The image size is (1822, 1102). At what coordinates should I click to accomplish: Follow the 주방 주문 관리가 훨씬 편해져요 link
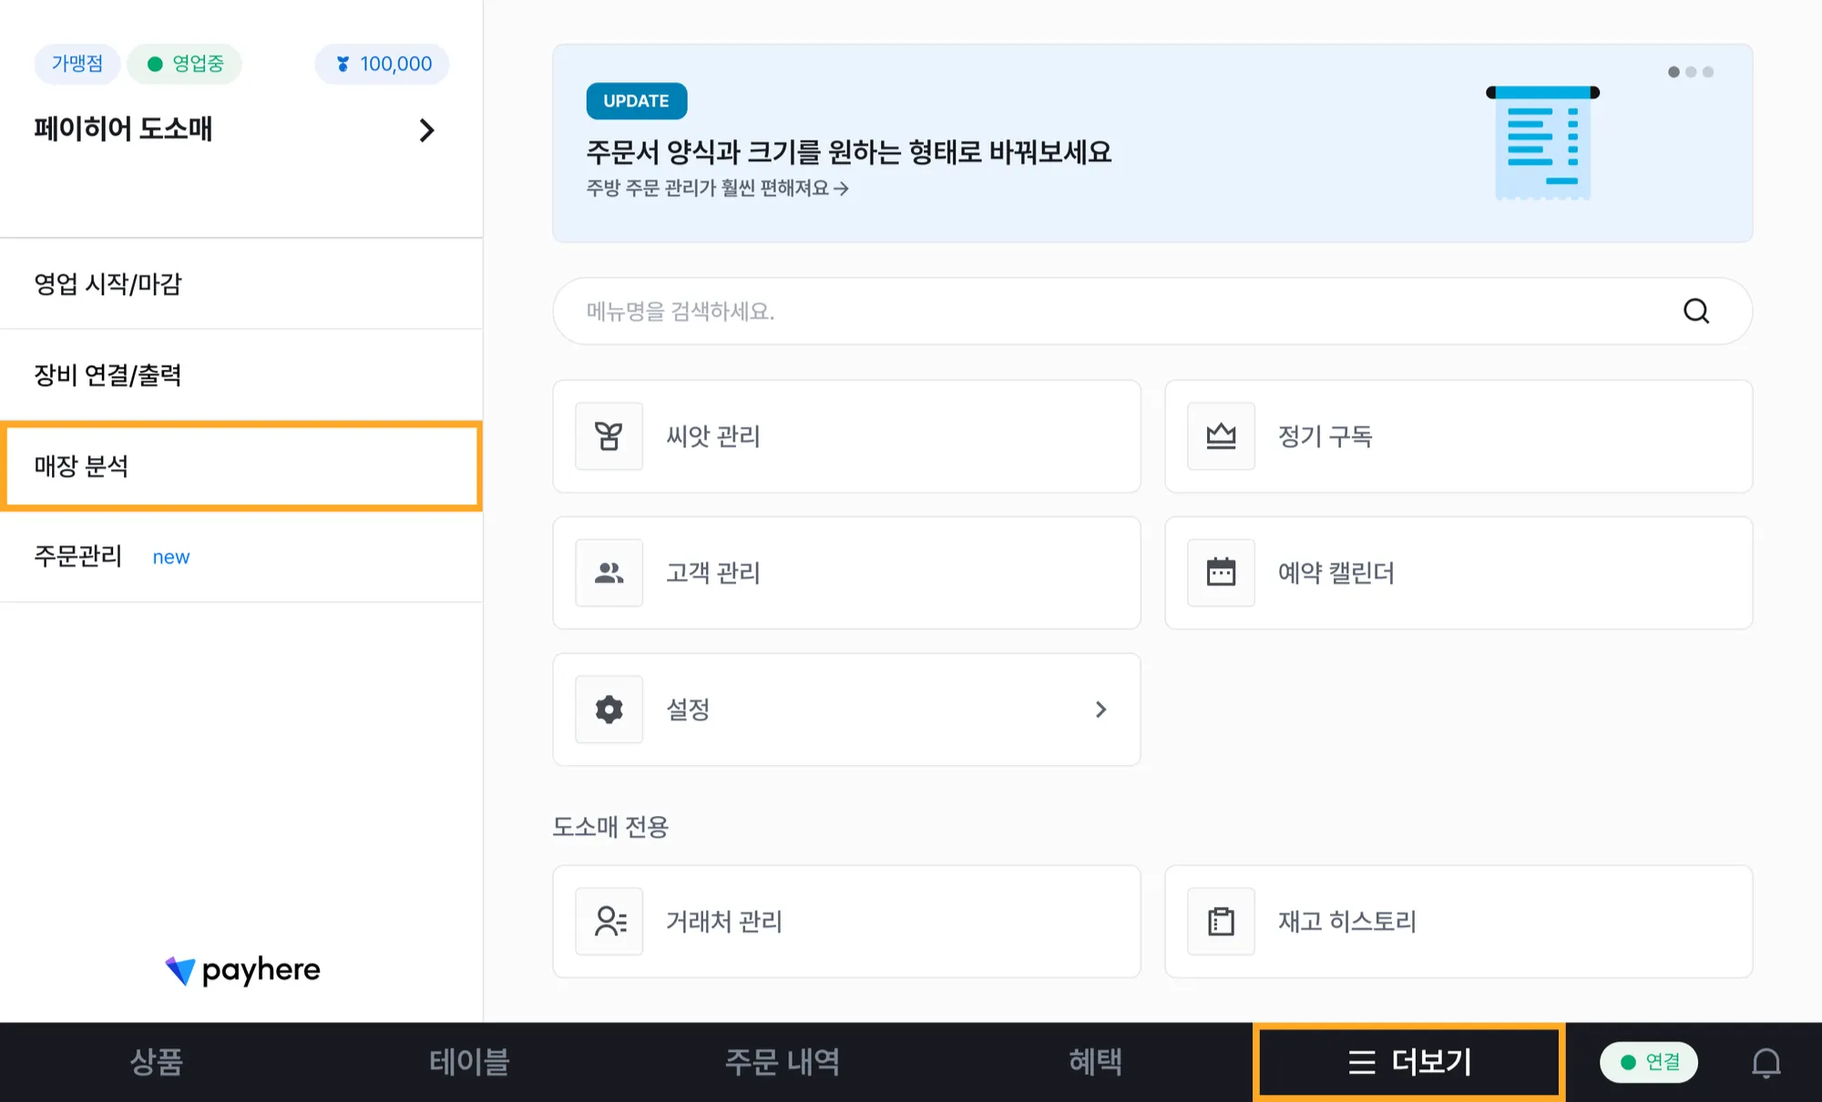coord(717,189)
